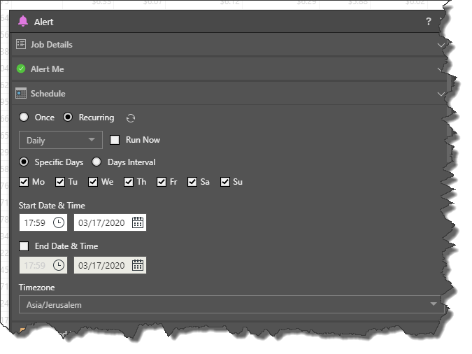Open help with the question mark icon
Image resolution: width=472 pixels, height=354 pixels.
[x=429, y=22]
